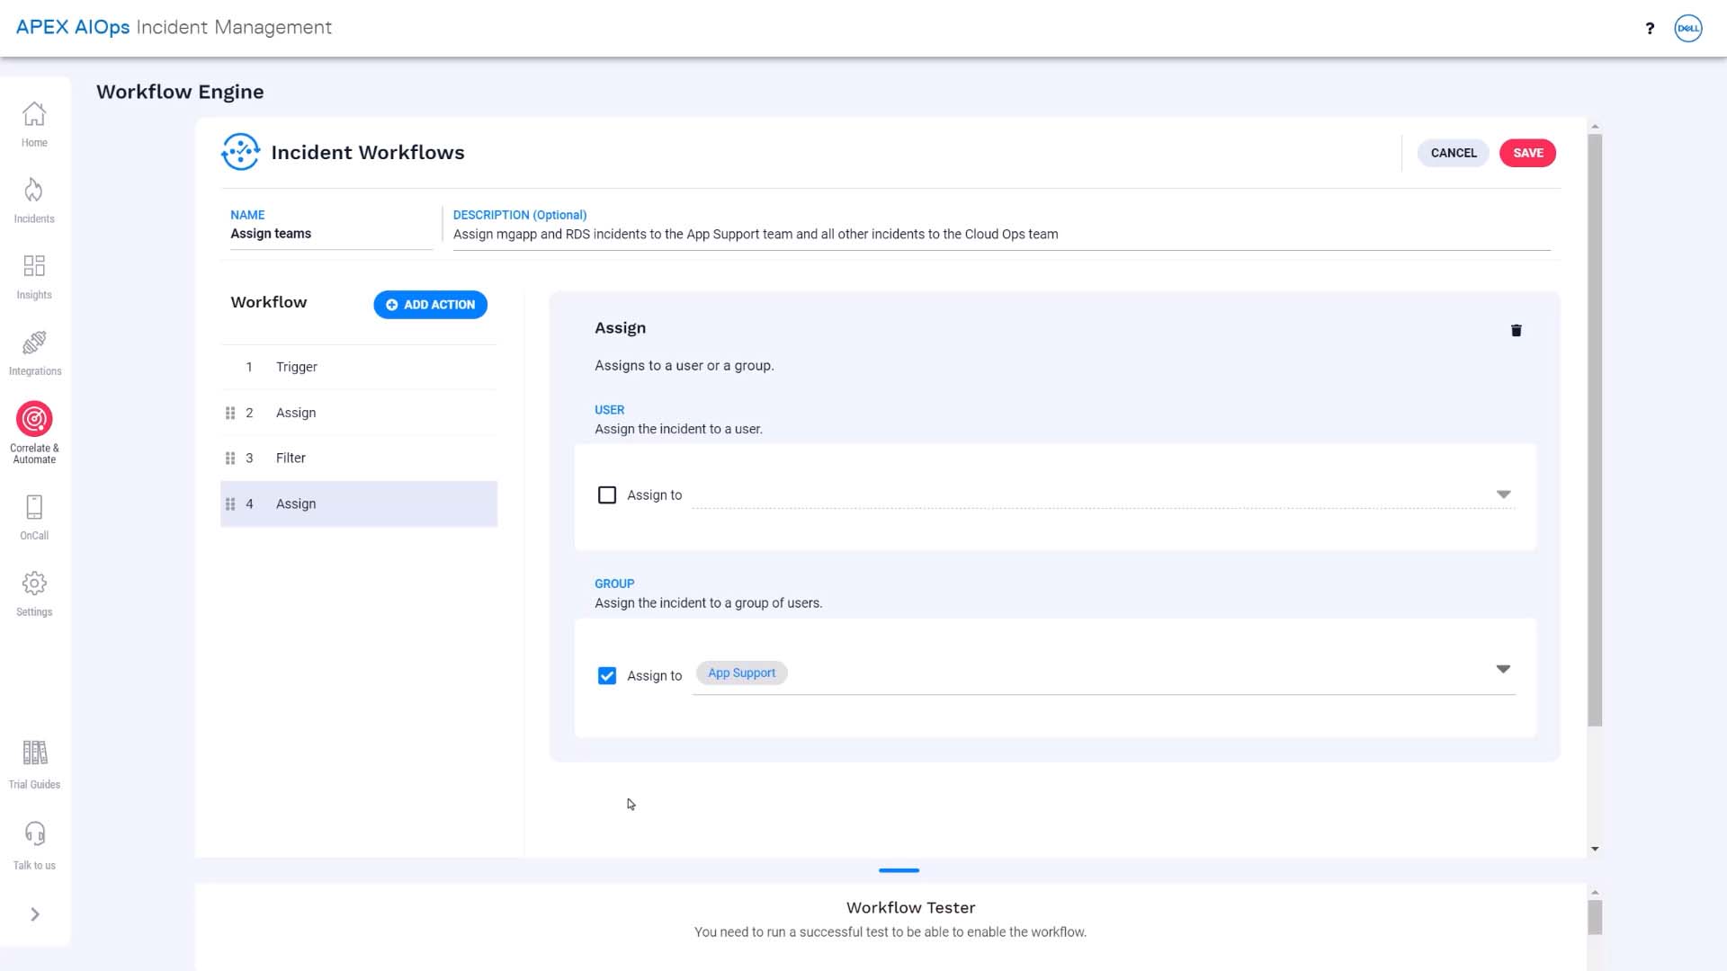Open Incidents flame icon in sidebar
The height and width of the screenshot is (971, 1727).
coord(34,191)
